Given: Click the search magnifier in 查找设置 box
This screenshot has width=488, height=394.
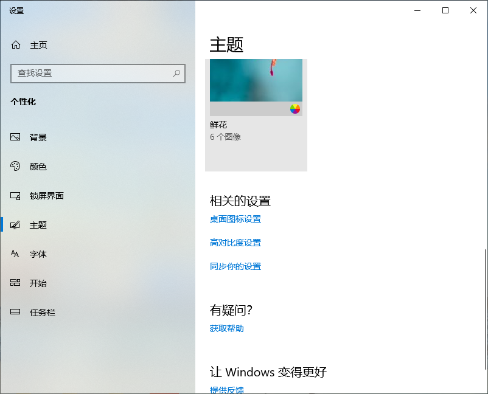Looking at the screenshot, I should (x=176, y=73).
